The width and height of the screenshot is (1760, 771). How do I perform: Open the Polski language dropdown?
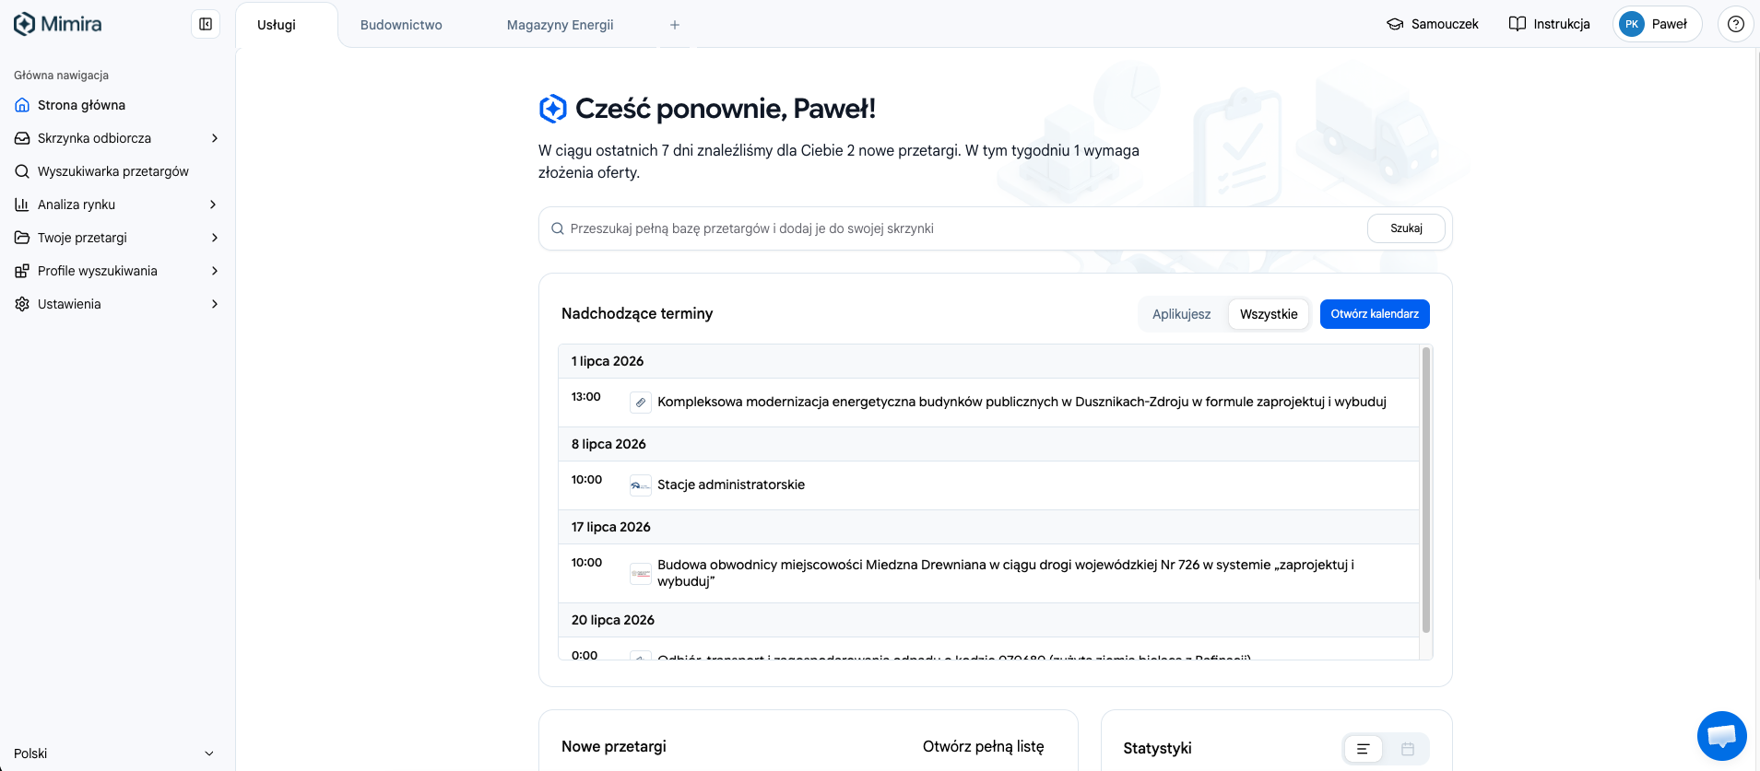114,753
